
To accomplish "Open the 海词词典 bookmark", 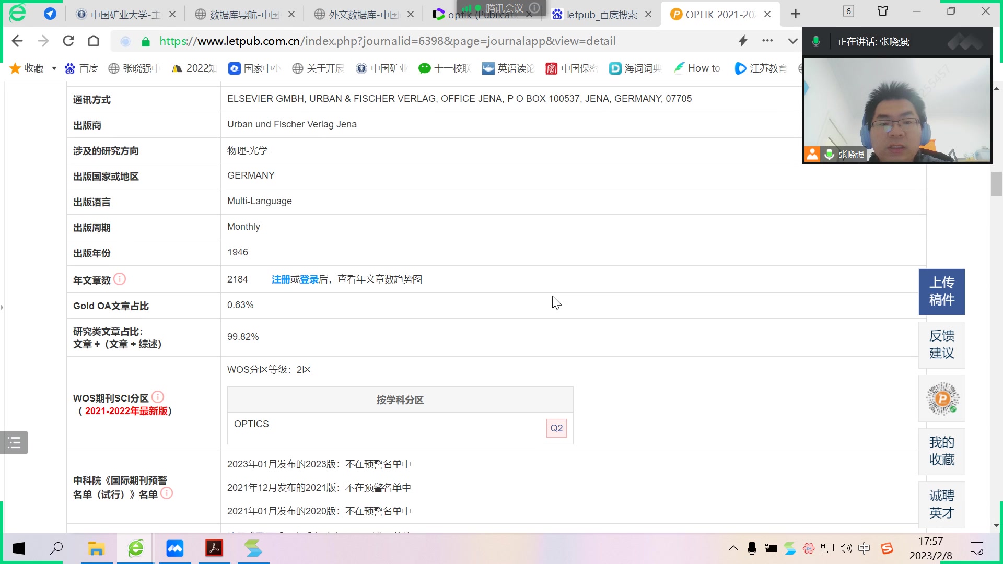I will coord(635,68).
